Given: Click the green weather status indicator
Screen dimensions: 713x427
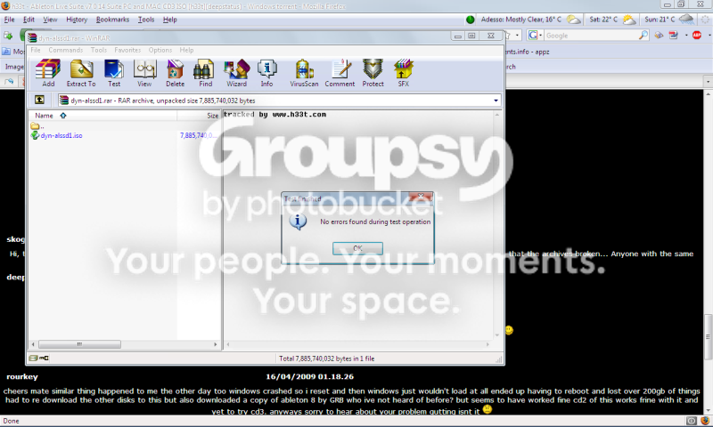Looking at the screenshot, I should (471, 20).
